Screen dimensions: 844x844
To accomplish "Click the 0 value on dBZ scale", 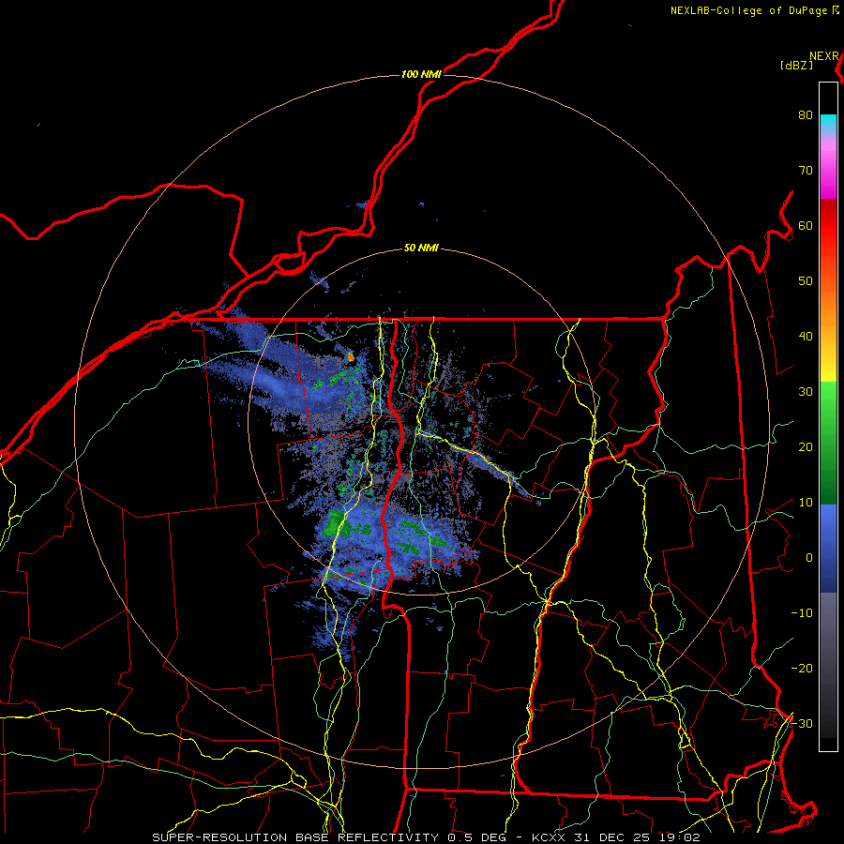I will (x=809, y=558).
